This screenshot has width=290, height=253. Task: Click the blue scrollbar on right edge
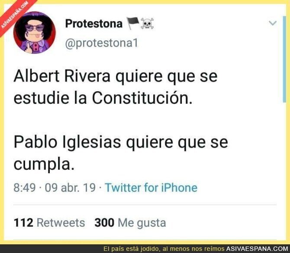click(284, 59)
